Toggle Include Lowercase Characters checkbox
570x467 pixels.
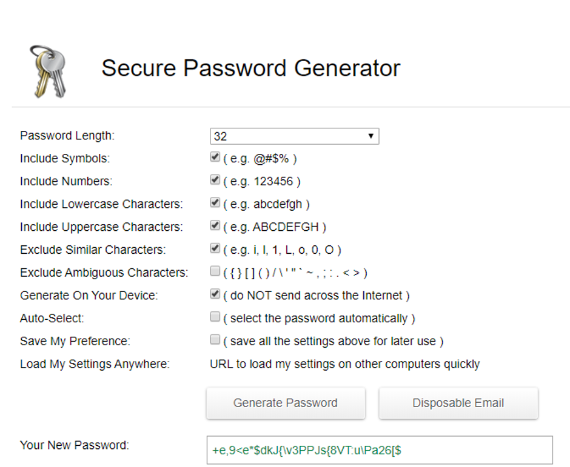(x=215, y=203)
